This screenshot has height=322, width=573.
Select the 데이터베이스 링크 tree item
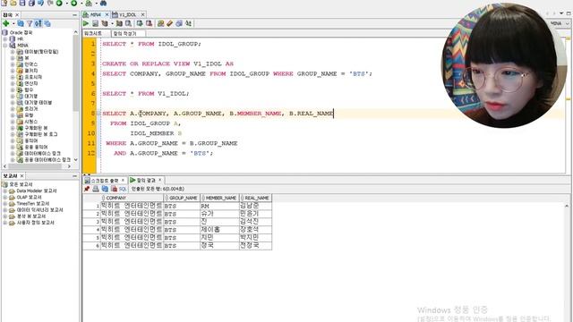(42, 153)
